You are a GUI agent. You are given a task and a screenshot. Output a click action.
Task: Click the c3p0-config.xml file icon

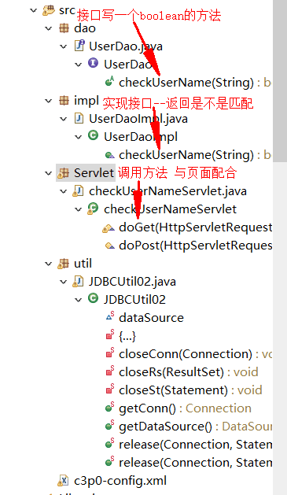coord(63,481)
